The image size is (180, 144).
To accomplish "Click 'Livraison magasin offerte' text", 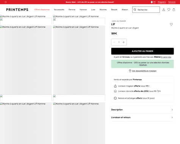I will coord(134,86).
